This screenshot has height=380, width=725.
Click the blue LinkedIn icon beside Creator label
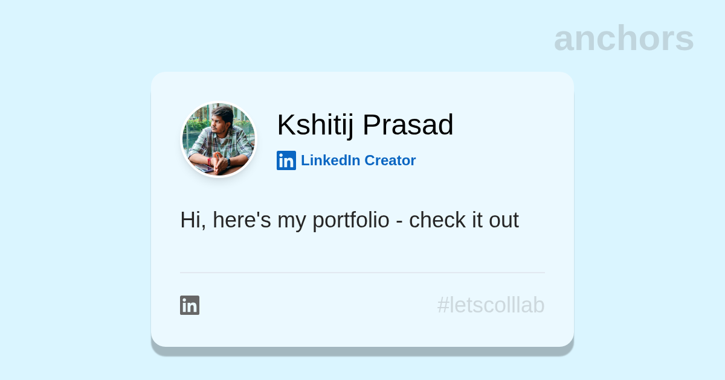[286, 160]
